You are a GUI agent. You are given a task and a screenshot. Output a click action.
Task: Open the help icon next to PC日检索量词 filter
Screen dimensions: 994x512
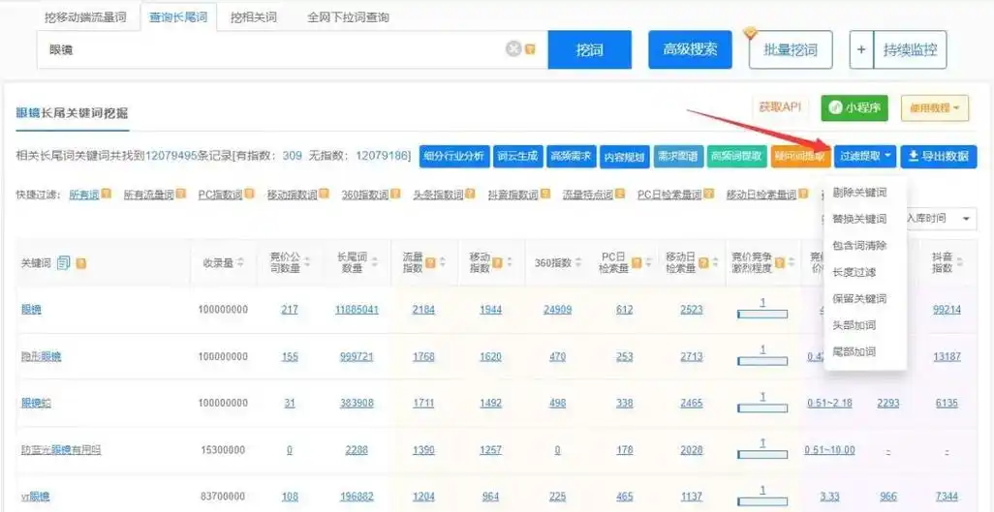[709, 194]
